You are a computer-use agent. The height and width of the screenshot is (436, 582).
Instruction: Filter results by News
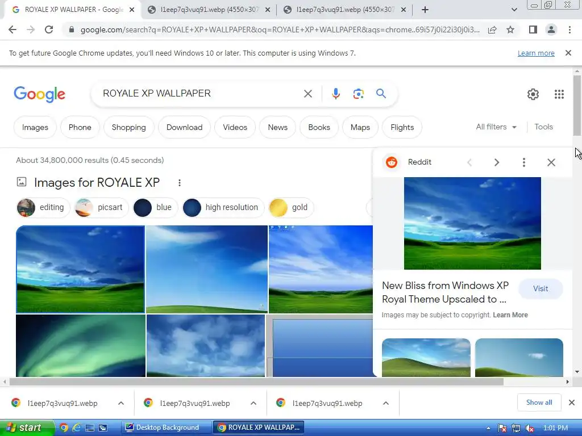[277, 127]
